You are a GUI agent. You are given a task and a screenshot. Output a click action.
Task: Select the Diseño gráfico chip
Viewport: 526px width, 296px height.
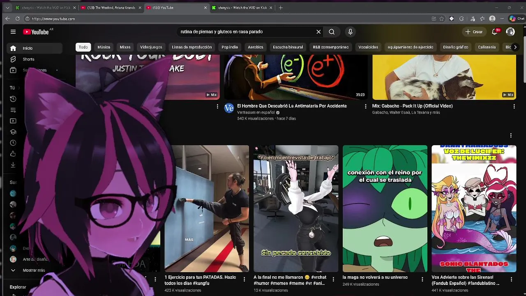coord(456,47)
